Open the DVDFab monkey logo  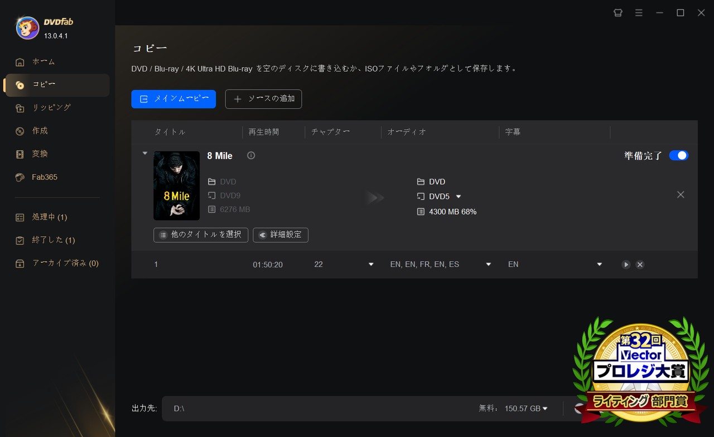pos(27,28)
